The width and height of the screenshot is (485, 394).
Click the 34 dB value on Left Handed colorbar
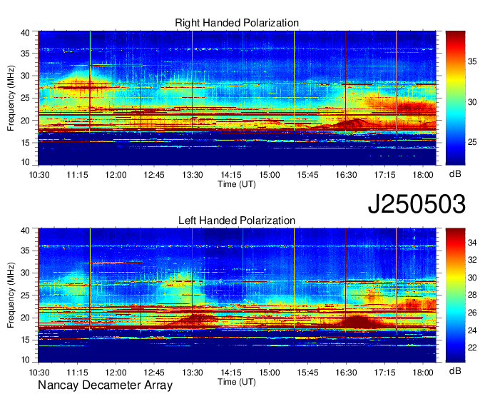coord(472,243)
